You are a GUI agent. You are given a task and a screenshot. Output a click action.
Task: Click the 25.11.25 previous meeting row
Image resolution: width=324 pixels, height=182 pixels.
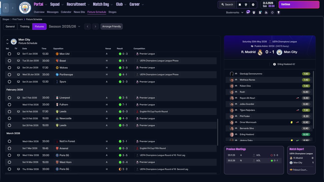coord(254,155)
